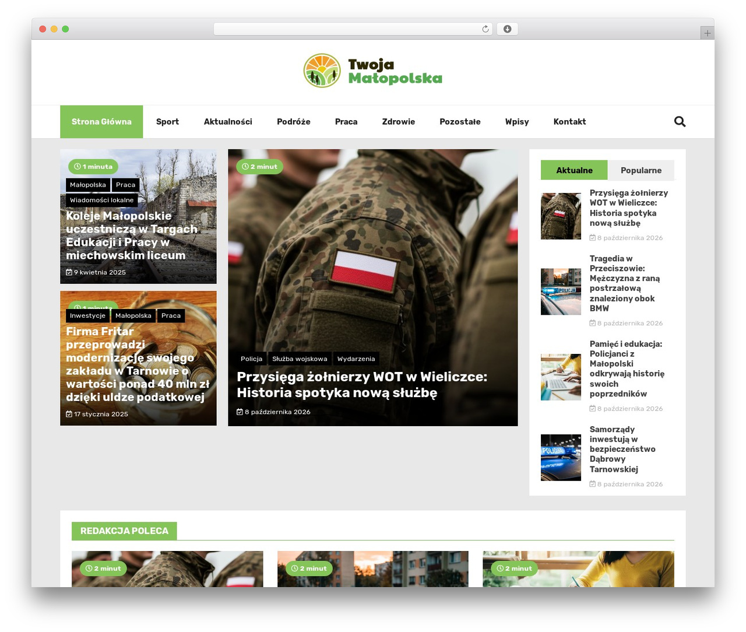Open the Zdrowie menu item
The height and width of the screenshot is (632, 746).
coord(399,121)
